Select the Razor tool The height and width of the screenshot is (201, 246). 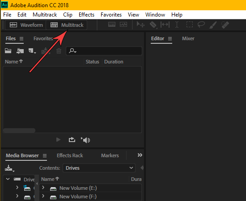tap(153, 25)
